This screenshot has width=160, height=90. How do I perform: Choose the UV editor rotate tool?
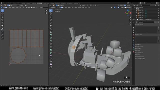pos(2,20)
